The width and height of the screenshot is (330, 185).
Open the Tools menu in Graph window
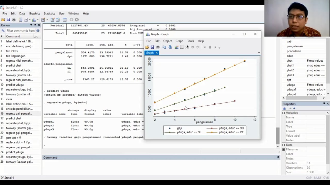pos(190,41)
